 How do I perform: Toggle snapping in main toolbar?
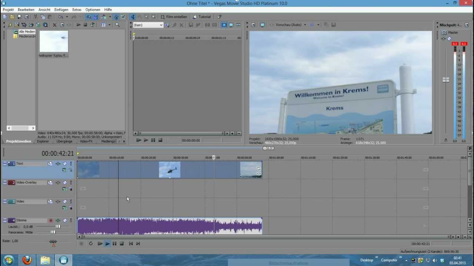pos(89,17)
